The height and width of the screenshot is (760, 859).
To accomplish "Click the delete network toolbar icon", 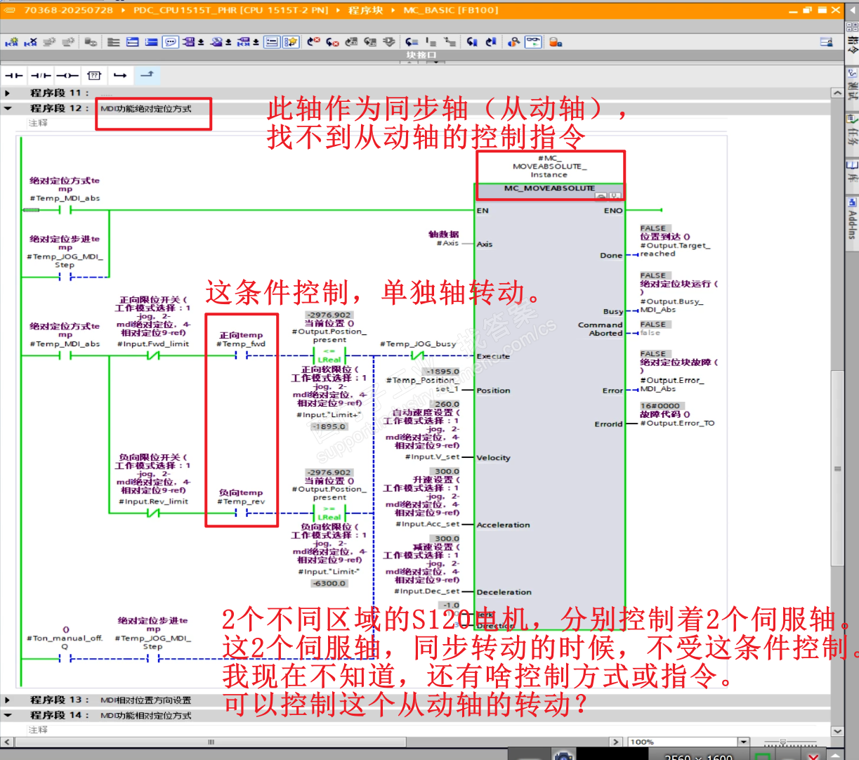I will [x=31, y=42].
